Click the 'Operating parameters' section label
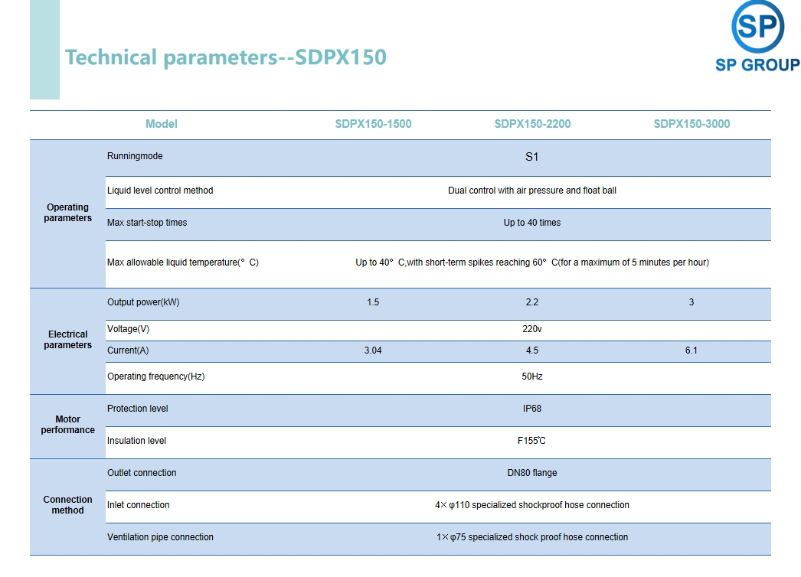The width and height of the screenshot is (801, 577). (x=67, y=213)
